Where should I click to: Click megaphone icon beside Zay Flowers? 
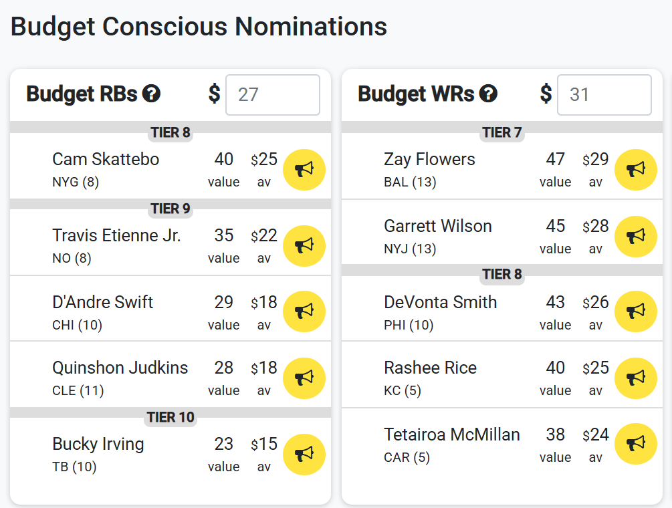click(636, 170)
